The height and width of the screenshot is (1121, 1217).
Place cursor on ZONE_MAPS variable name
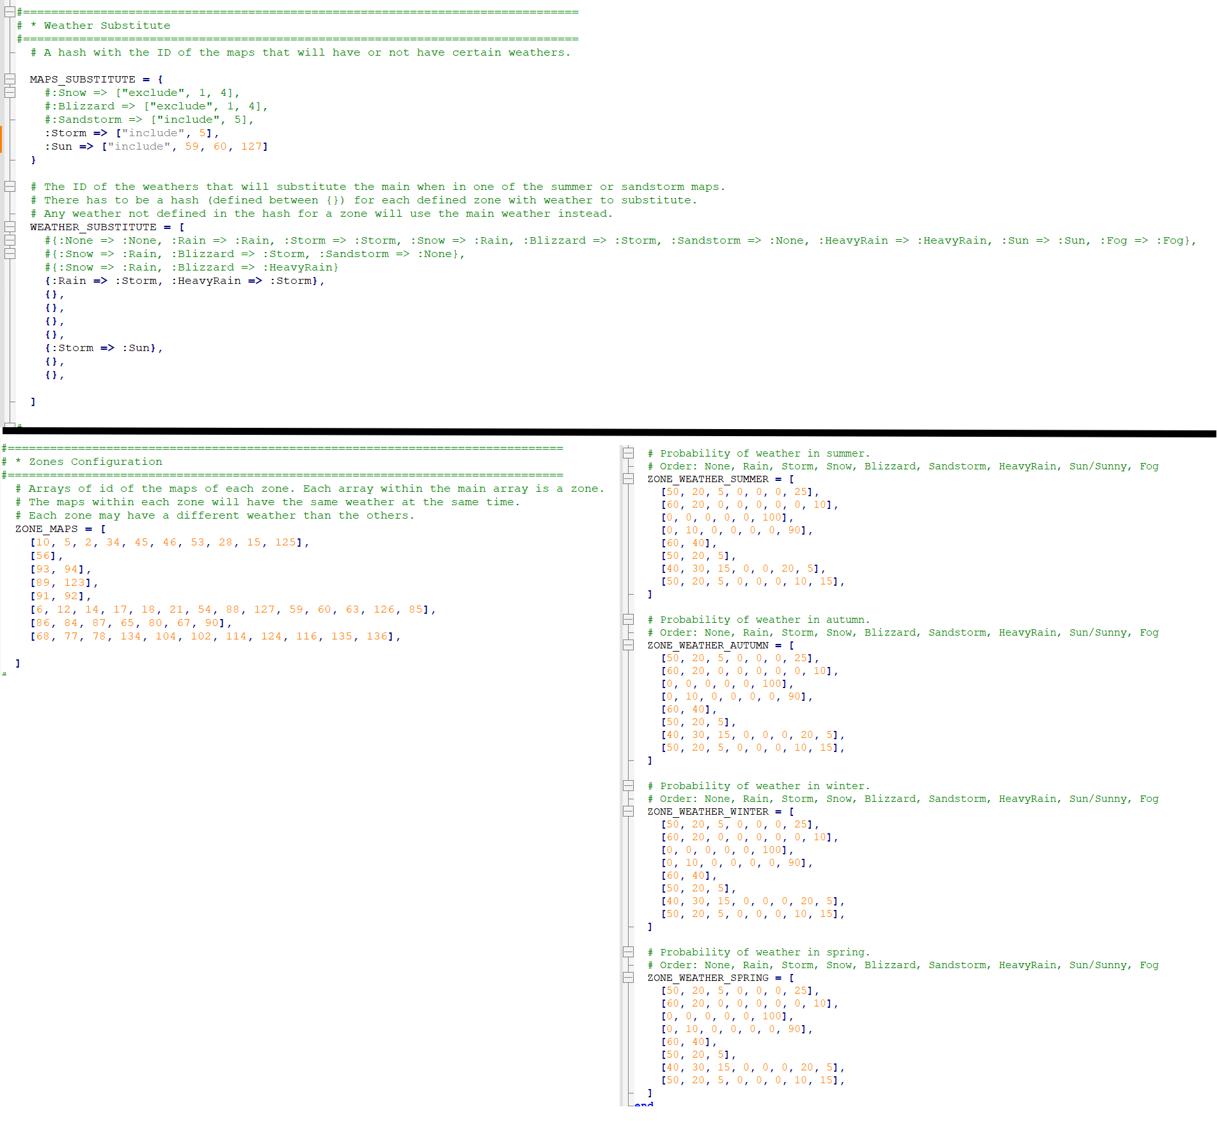point(46,529)
